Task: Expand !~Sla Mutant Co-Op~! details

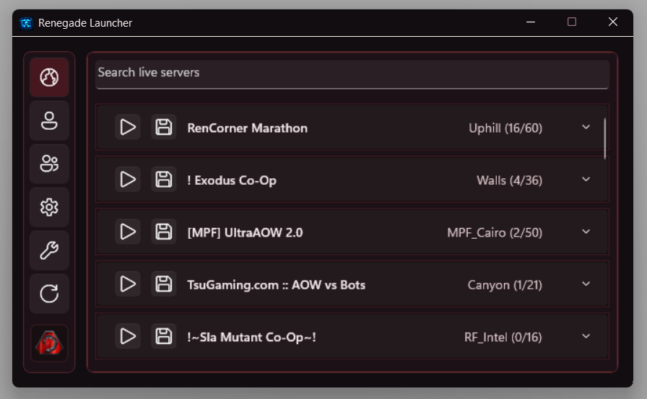Action: (x=586, y=336)
